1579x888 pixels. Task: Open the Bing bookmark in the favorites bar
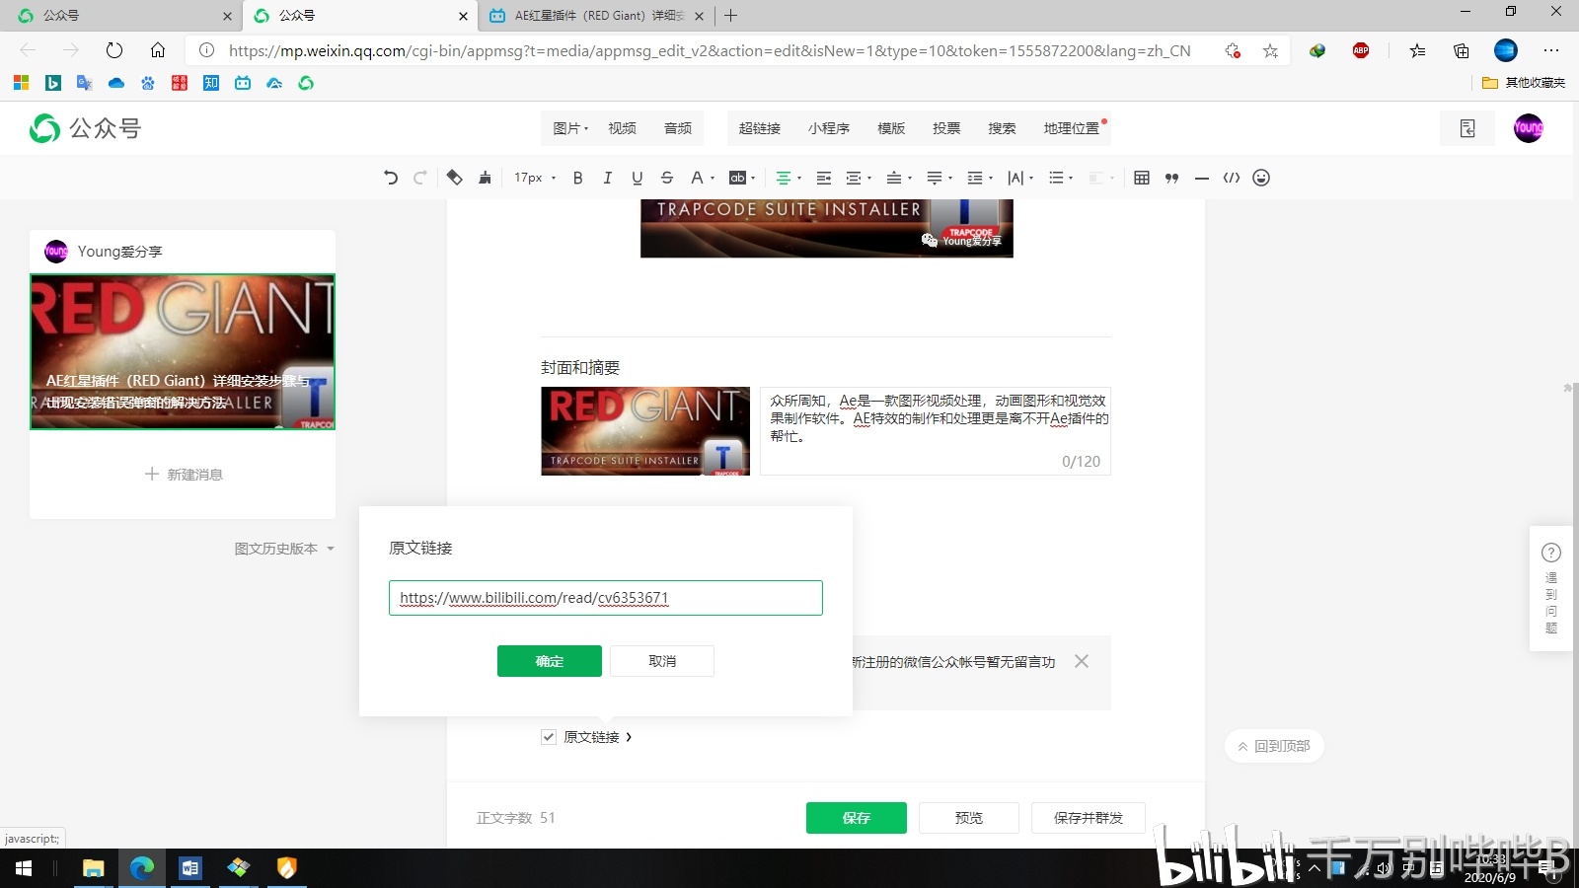coord(53,83)
